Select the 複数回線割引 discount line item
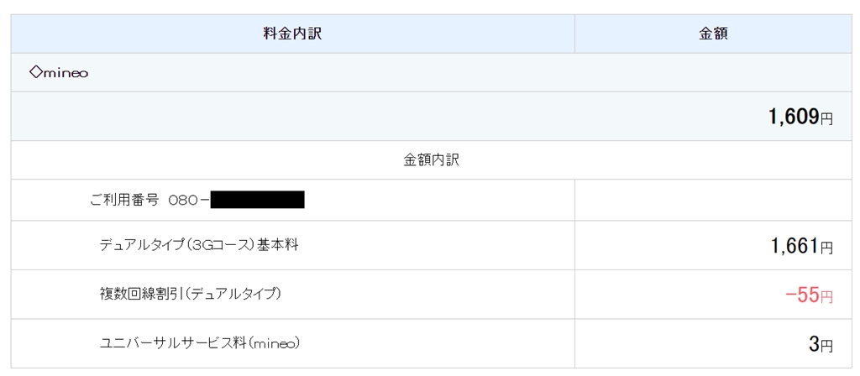860x376 pixels. point(190,294)
